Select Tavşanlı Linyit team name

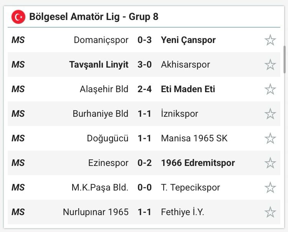(99, 65)
